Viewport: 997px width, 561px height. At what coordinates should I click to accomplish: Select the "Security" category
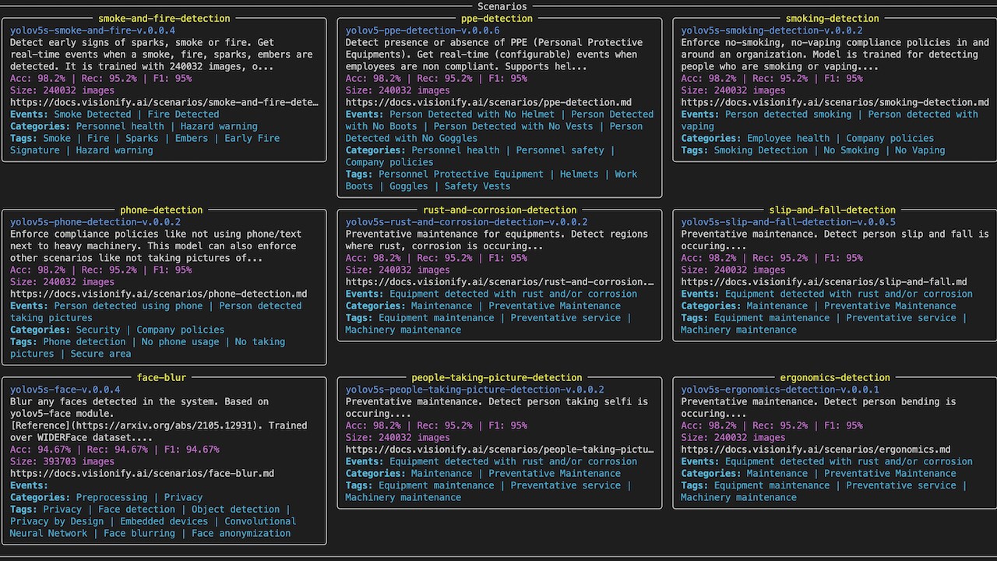coord(98,330)
